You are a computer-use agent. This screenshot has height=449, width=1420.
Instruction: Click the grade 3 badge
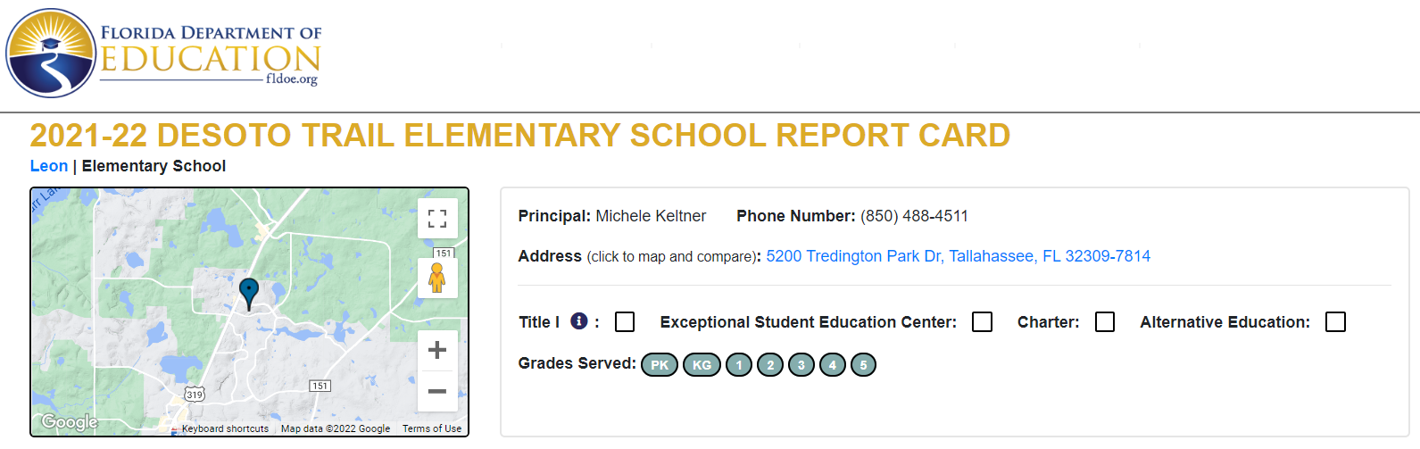(801, 364)
